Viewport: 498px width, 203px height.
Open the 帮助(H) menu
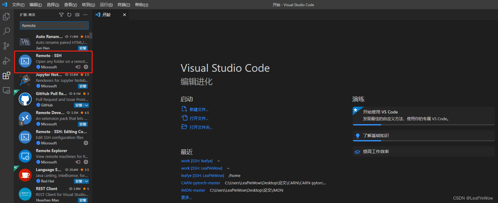(141, 5)
